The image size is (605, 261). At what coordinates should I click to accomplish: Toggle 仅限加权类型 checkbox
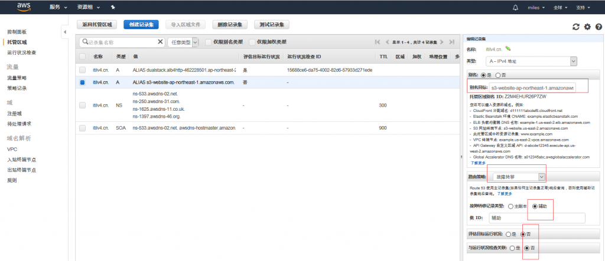[252, 42]
